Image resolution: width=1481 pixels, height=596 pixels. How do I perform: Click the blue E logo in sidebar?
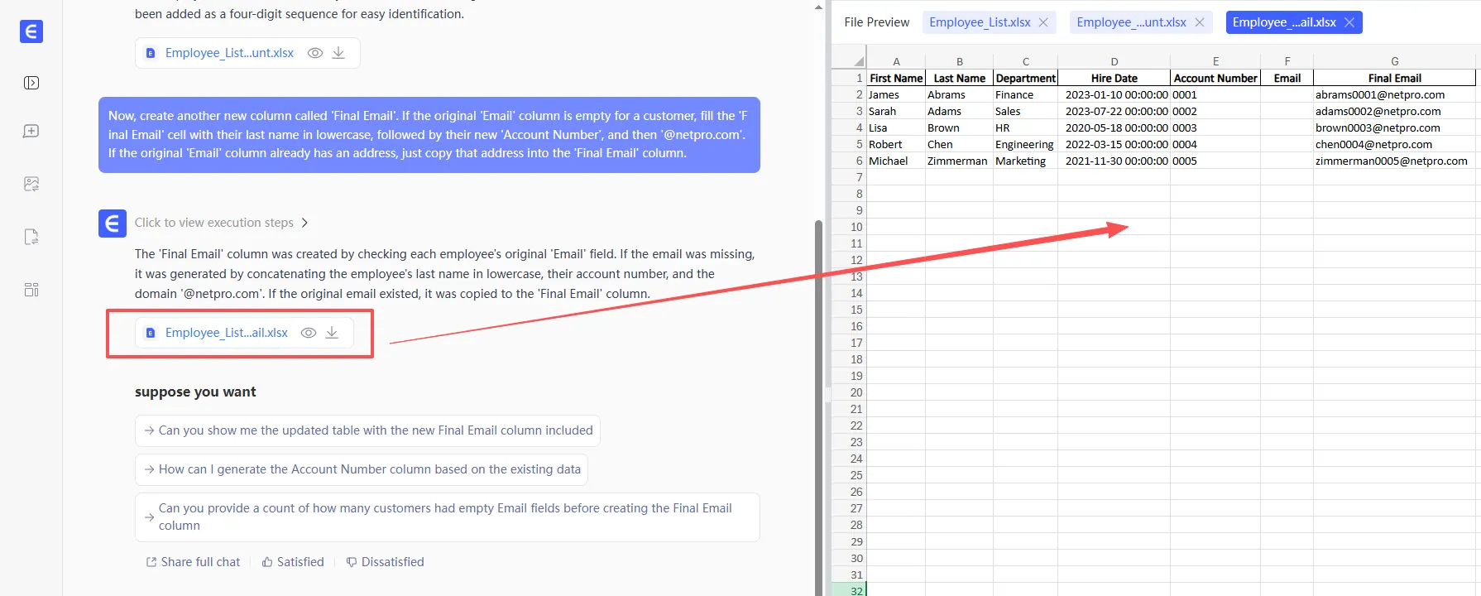[31, 31]
